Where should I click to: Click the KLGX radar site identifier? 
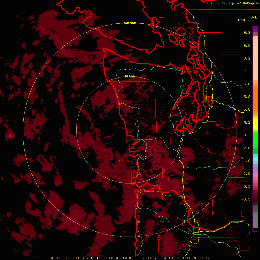[170, 258]
